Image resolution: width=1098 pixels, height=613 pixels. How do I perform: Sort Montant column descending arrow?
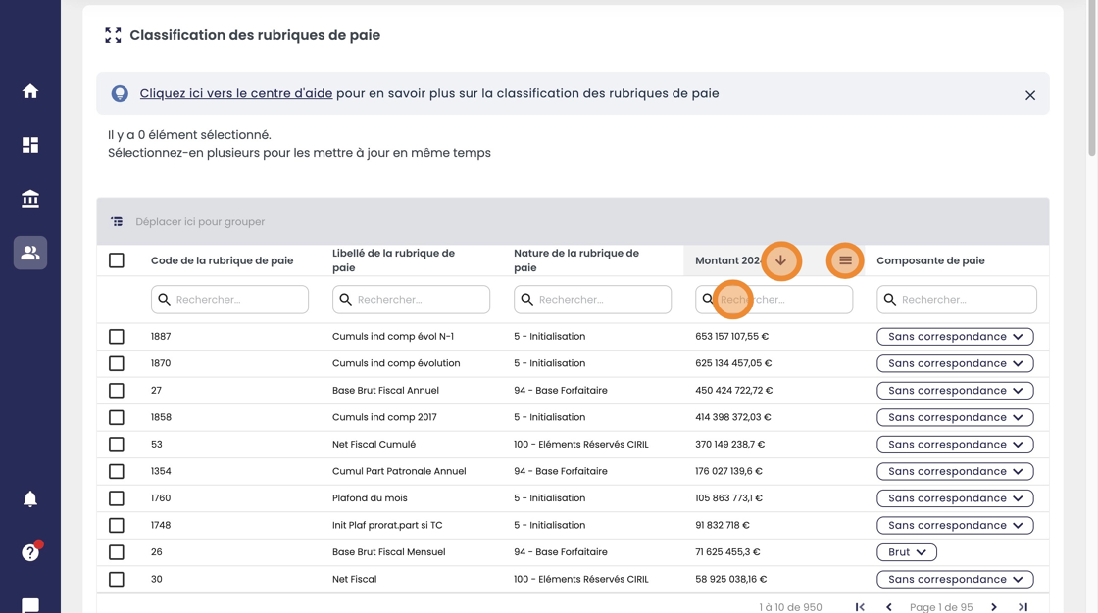[x=781, y=260]
